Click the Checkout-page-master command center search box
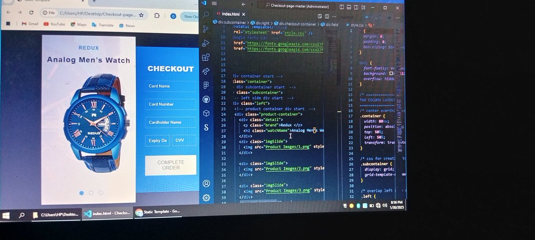Screen dimensions: 535x240 297,6
